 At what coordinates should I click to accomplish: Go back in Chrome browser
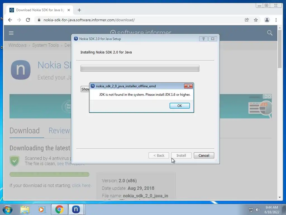(x=10, y=20)
